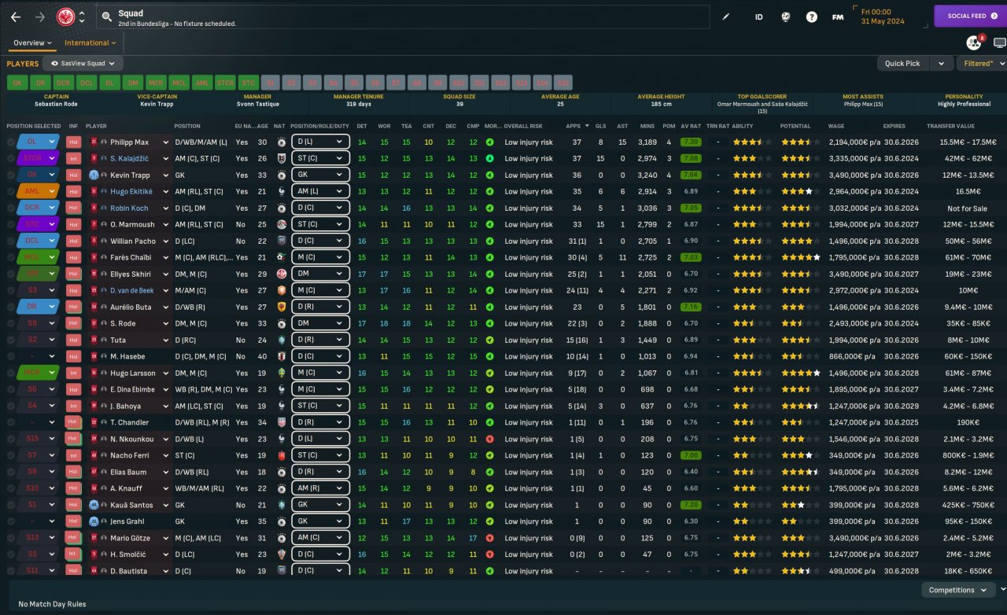Open Philipp Max's D (L) role dropdown
Viewport: 1007px width, 615px height.
(x=320, y=142)
